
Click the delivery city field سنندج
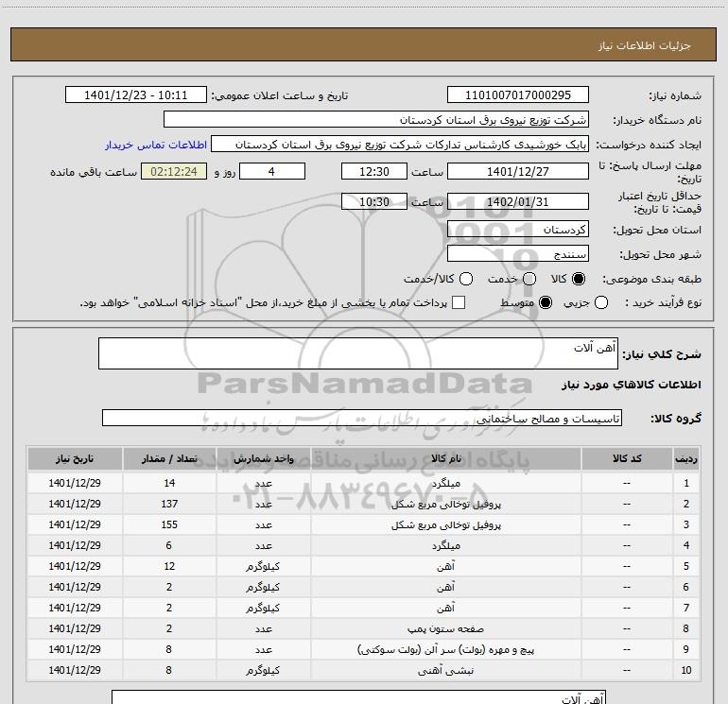518,254
